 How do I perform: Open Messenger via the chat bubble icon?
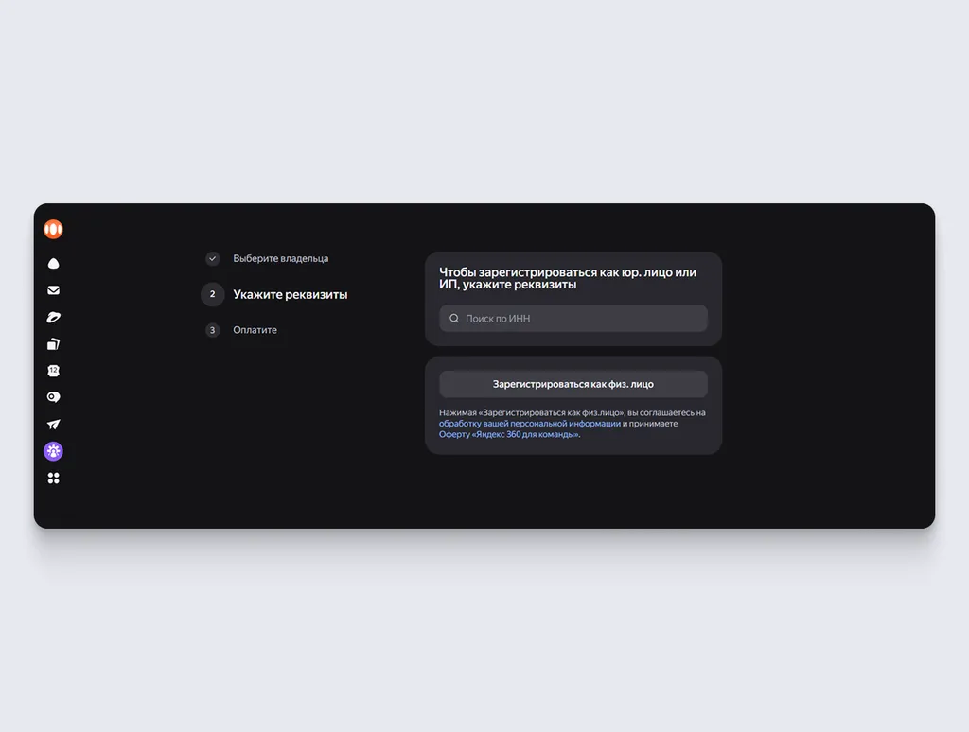coord(53,397)
